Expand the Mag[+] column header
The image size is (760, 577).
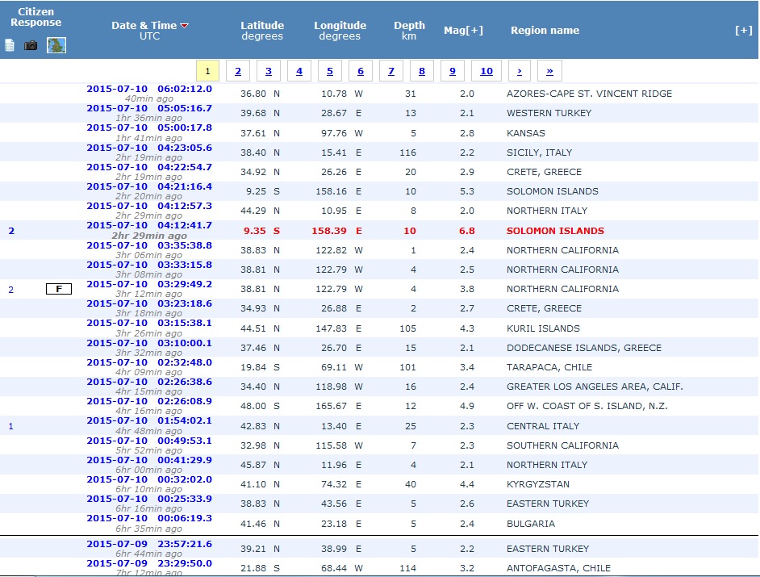point(463,30)
